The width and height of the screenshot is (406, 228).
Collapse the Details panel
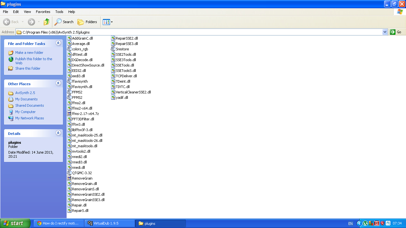(x=58, y=133)
